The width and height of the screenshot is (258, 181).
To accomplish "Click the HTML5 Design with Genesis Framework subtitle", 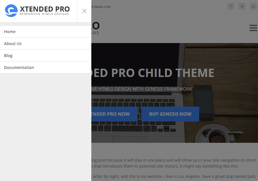I will click(x=142, y=89).
